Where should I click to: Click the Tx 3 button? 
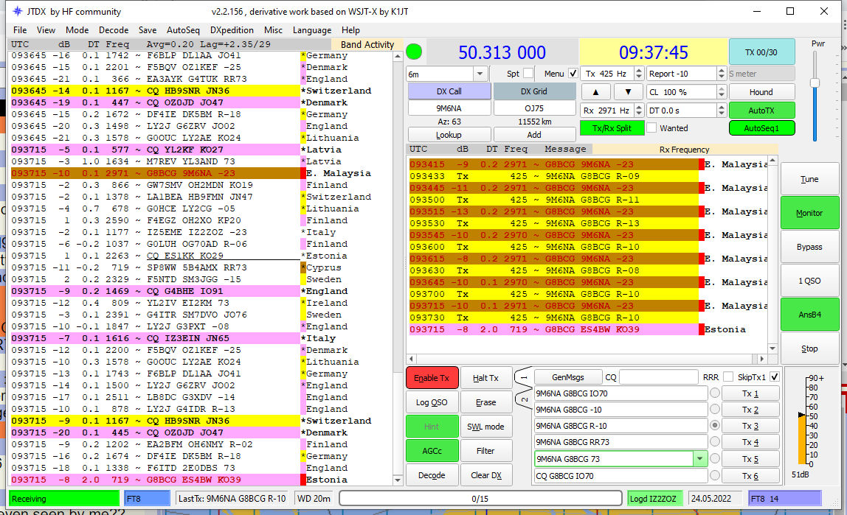tap(750, 426)
